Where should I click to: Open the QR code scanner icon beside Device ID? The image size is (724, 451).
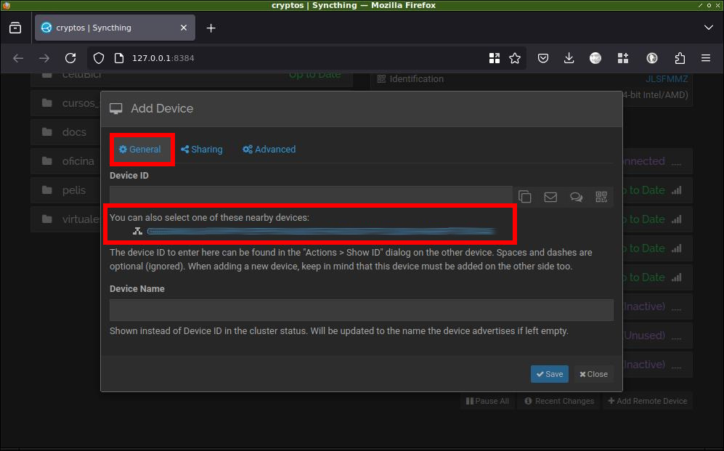[601, 197]
